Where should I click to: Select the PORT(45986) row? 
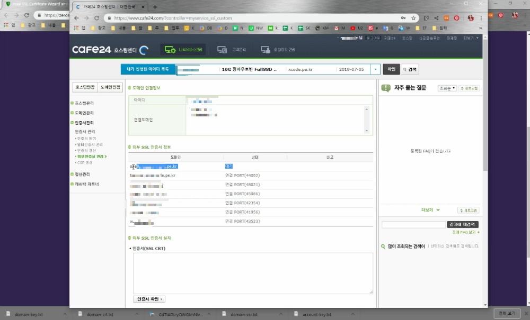(x=251, y=194)
